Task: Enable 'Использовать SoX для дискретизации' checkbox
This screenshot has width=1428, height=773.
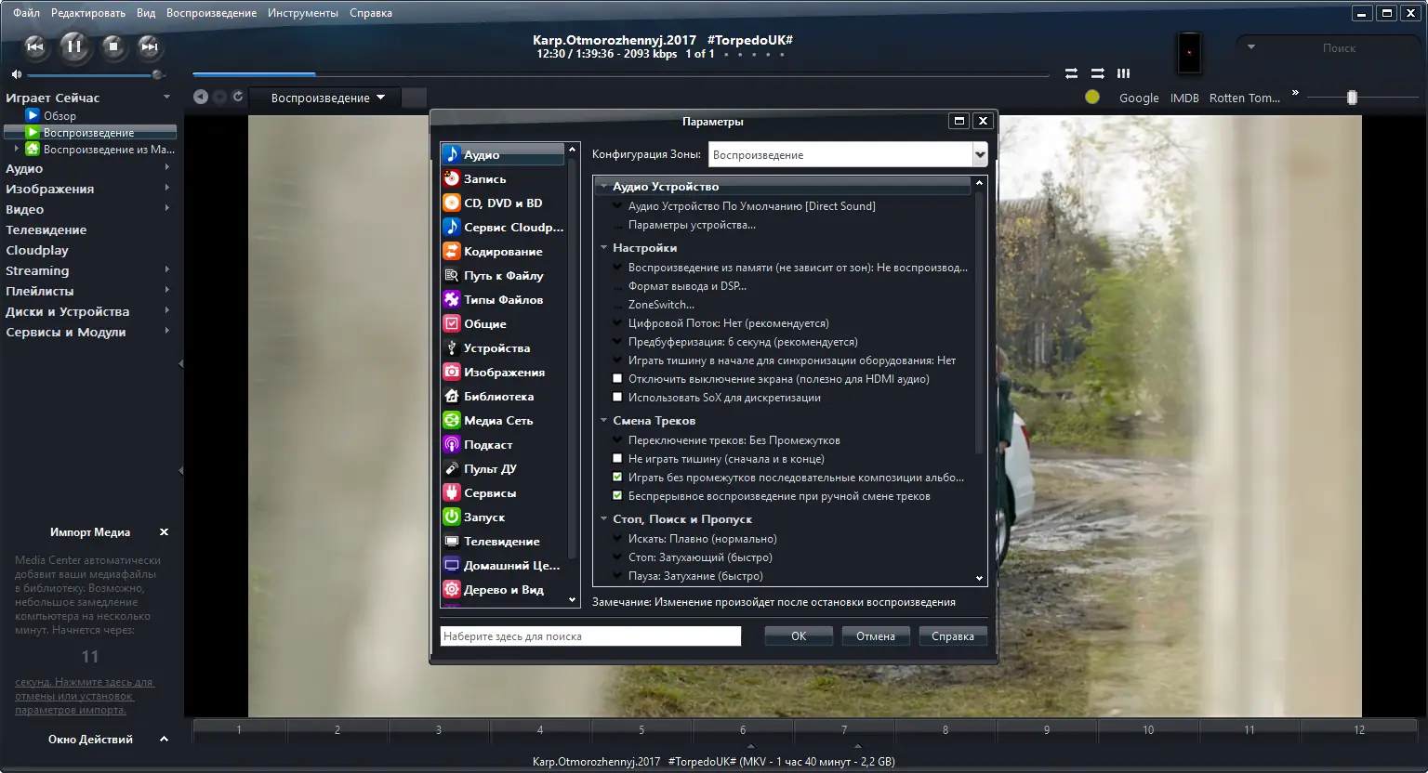Action: [x=617, y=398]
